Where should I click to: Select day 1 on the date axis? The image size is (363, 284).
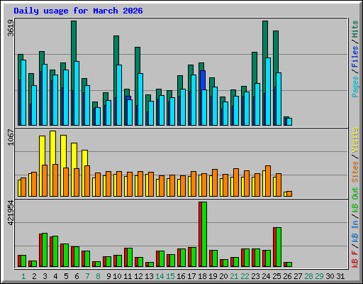pyautogui.click(x=23, y=276)
